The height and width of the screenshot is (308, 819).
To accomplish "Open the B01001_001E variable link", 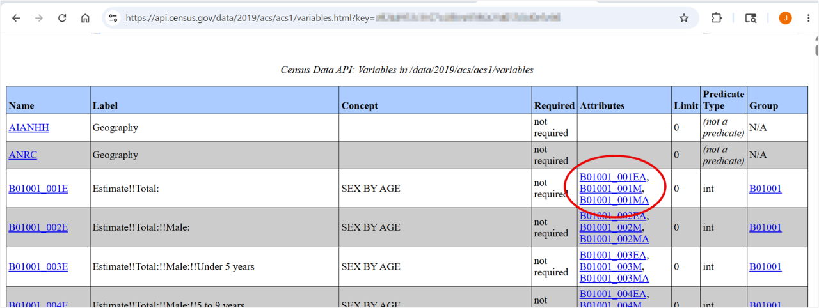I will [x=38, y=189].
